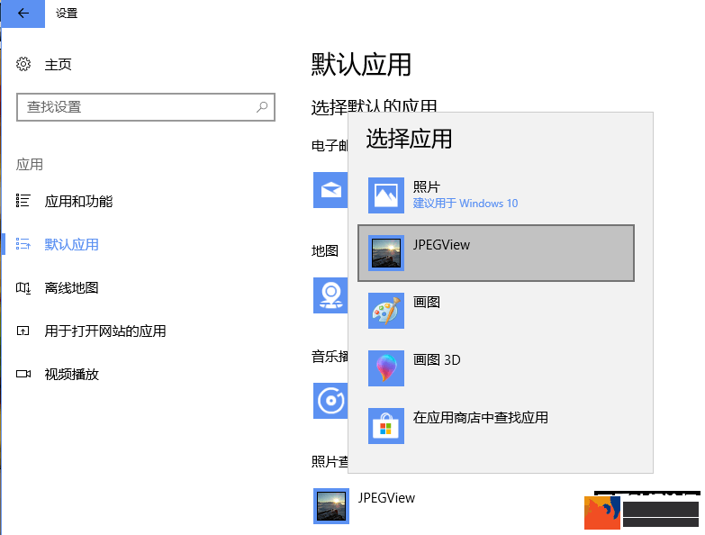Open 用于打开网站的应用 page
Image resolution: width=705 pixels, height=535 pixels.
pos(104,331)
